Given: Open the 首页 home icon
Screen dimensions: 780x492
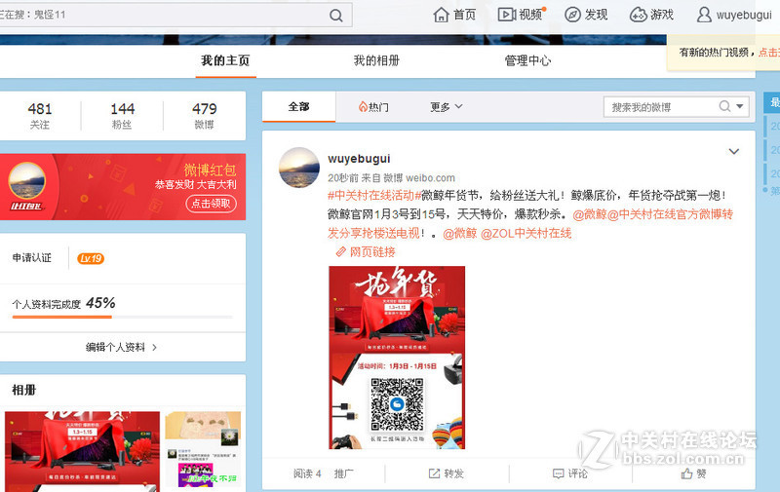Looking at the screenshot, I should [442, 15].
